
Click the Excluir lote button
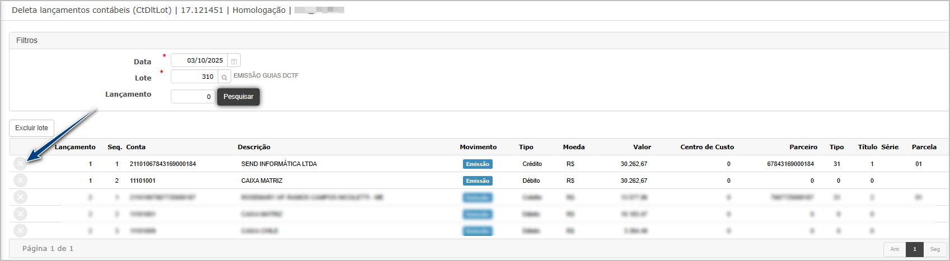tap(32, 128)
